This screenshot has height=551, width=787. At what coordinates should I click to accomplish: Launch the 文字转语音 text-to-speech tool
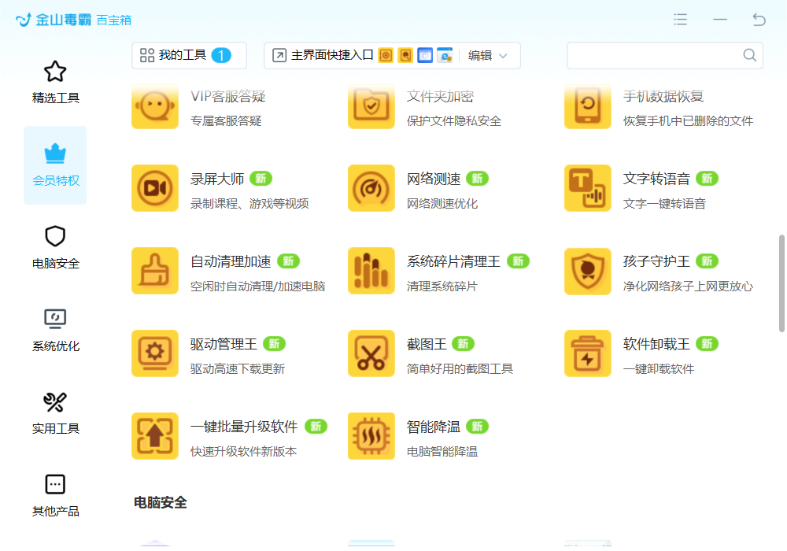[x=588, y=188]
